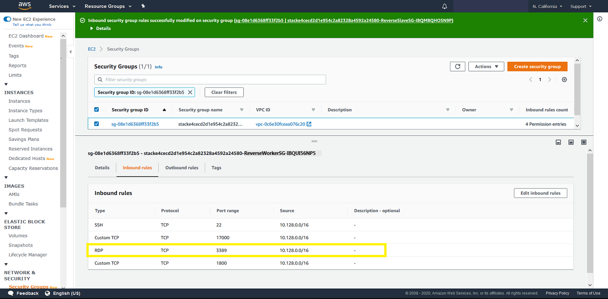Open the Actions dropdown

point(486,66)
